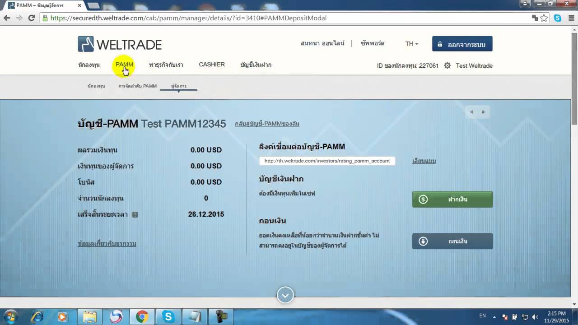Open File Explorer from taskbar
578x325 pixels.
[89, 317]
